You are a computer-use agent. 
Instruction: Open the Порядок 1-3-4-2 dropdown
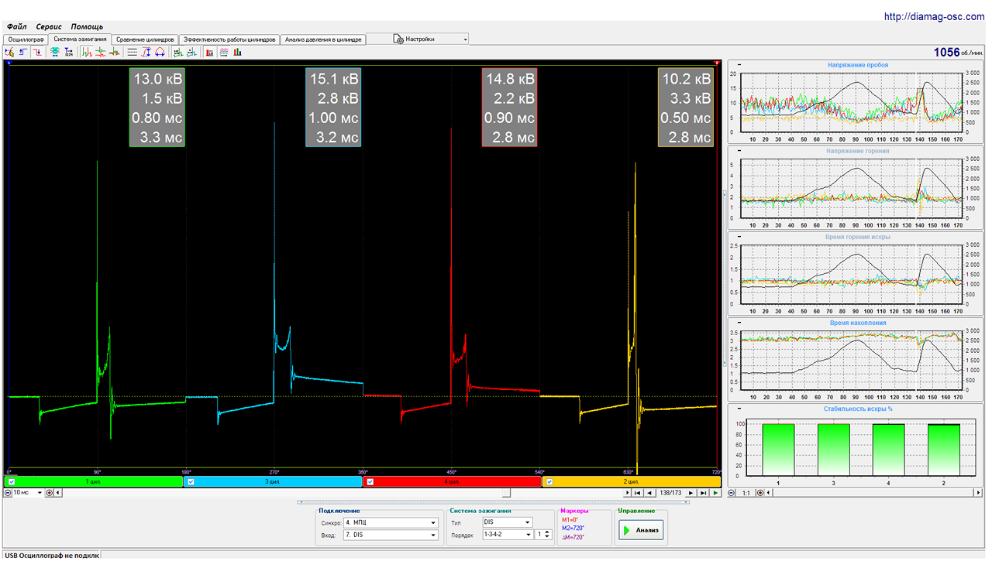click(x=507, y=535)
